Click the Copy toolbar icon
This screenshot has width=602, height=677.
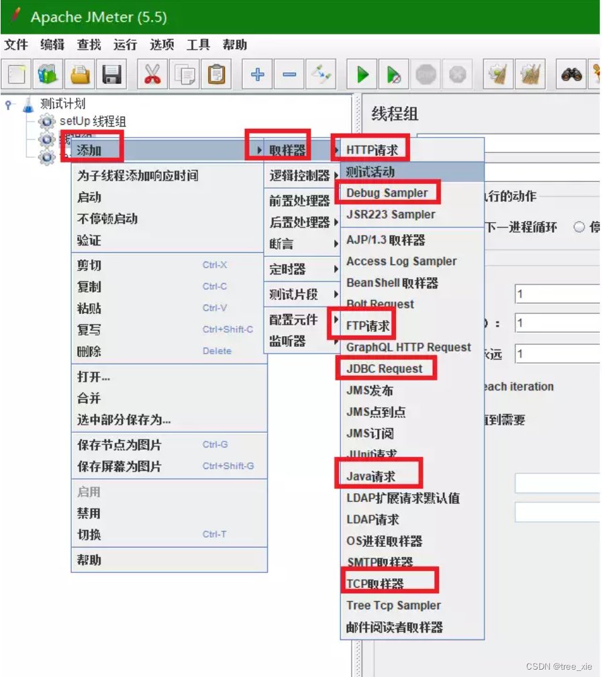185,74
